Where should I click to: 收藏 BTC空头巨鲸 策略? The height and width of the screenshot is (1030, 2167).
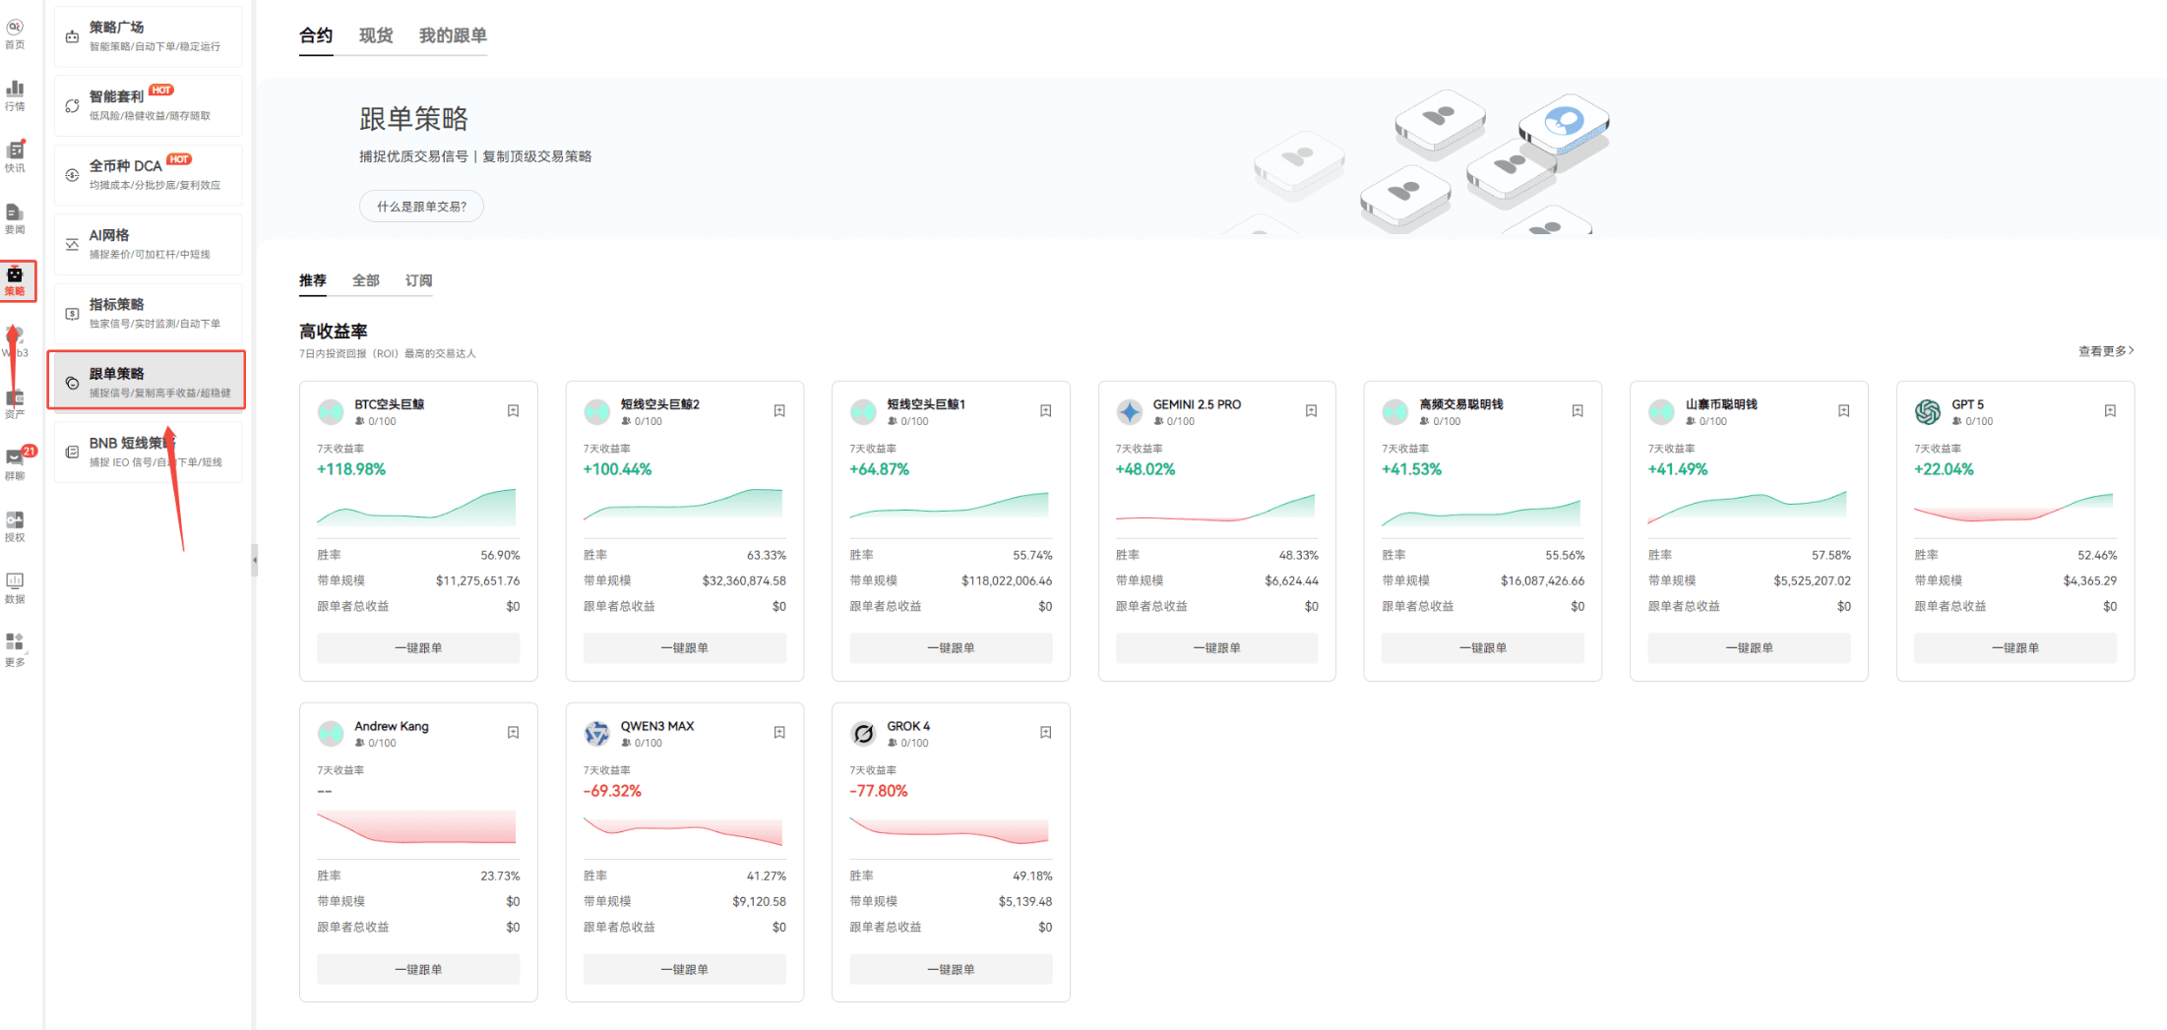coord(513,410)
